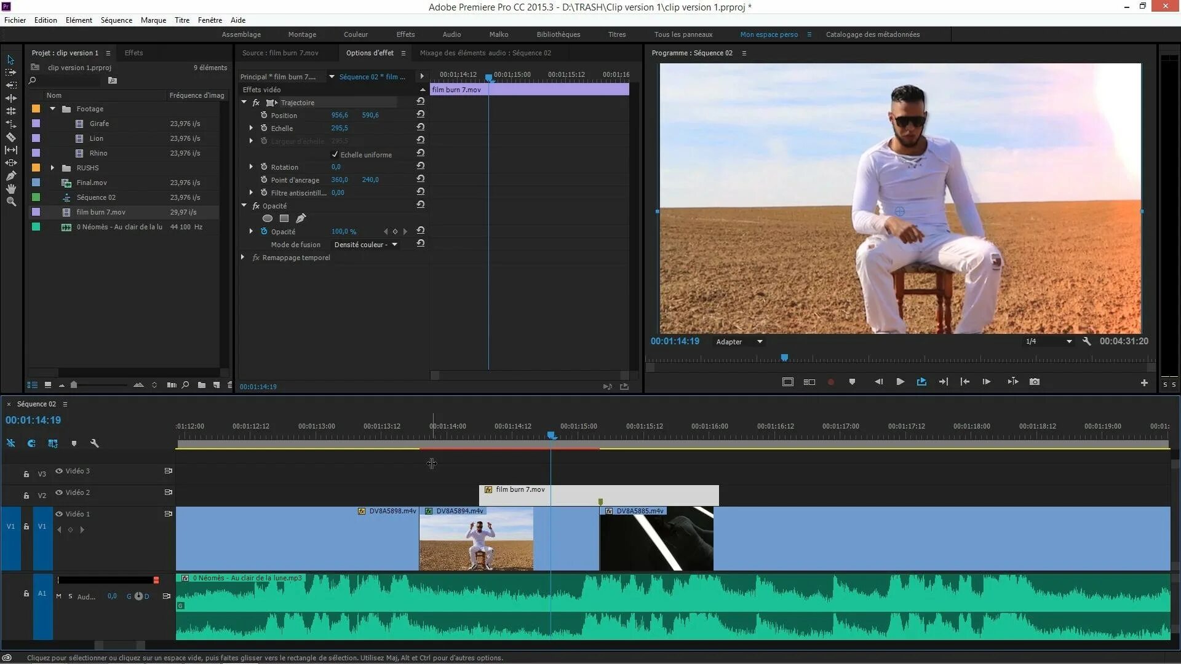The image size is (1181, 664).
Task: Open the Adapter zoom level dropdown
Action: tap(739, 342)
